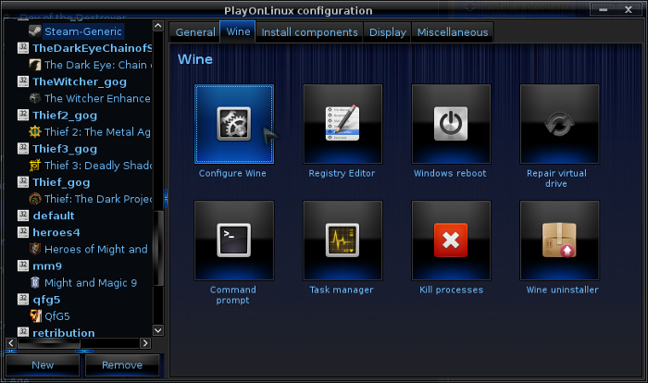The width and height of the screenshot is (648, 383).
Task: Click the horizontal scroll right arrow
Action: [x=145, y=343]
